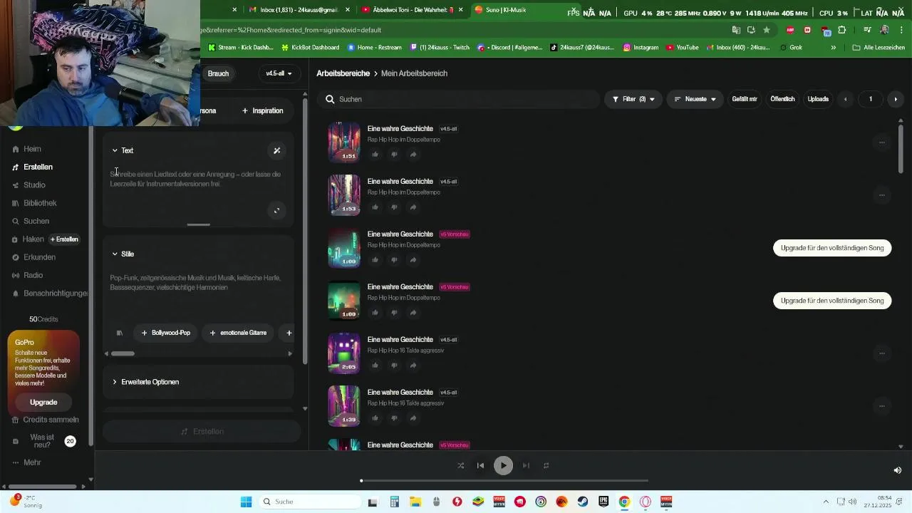Toggle the Uploads filter
The height and width of the screenshot is (513, 912).
[x=818, y=99]
